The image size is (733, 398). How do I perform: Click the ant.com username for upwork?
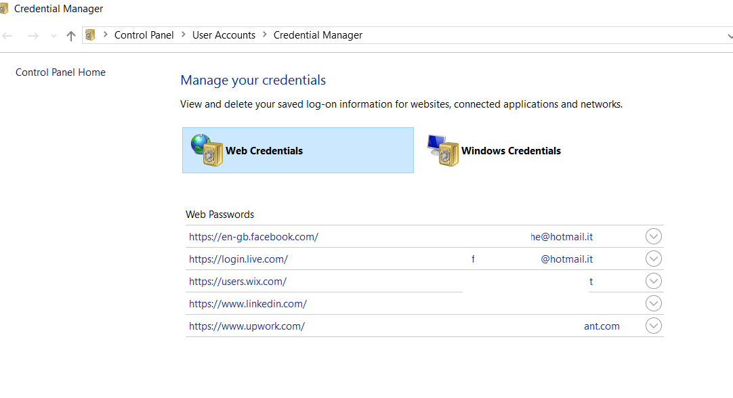602,326
